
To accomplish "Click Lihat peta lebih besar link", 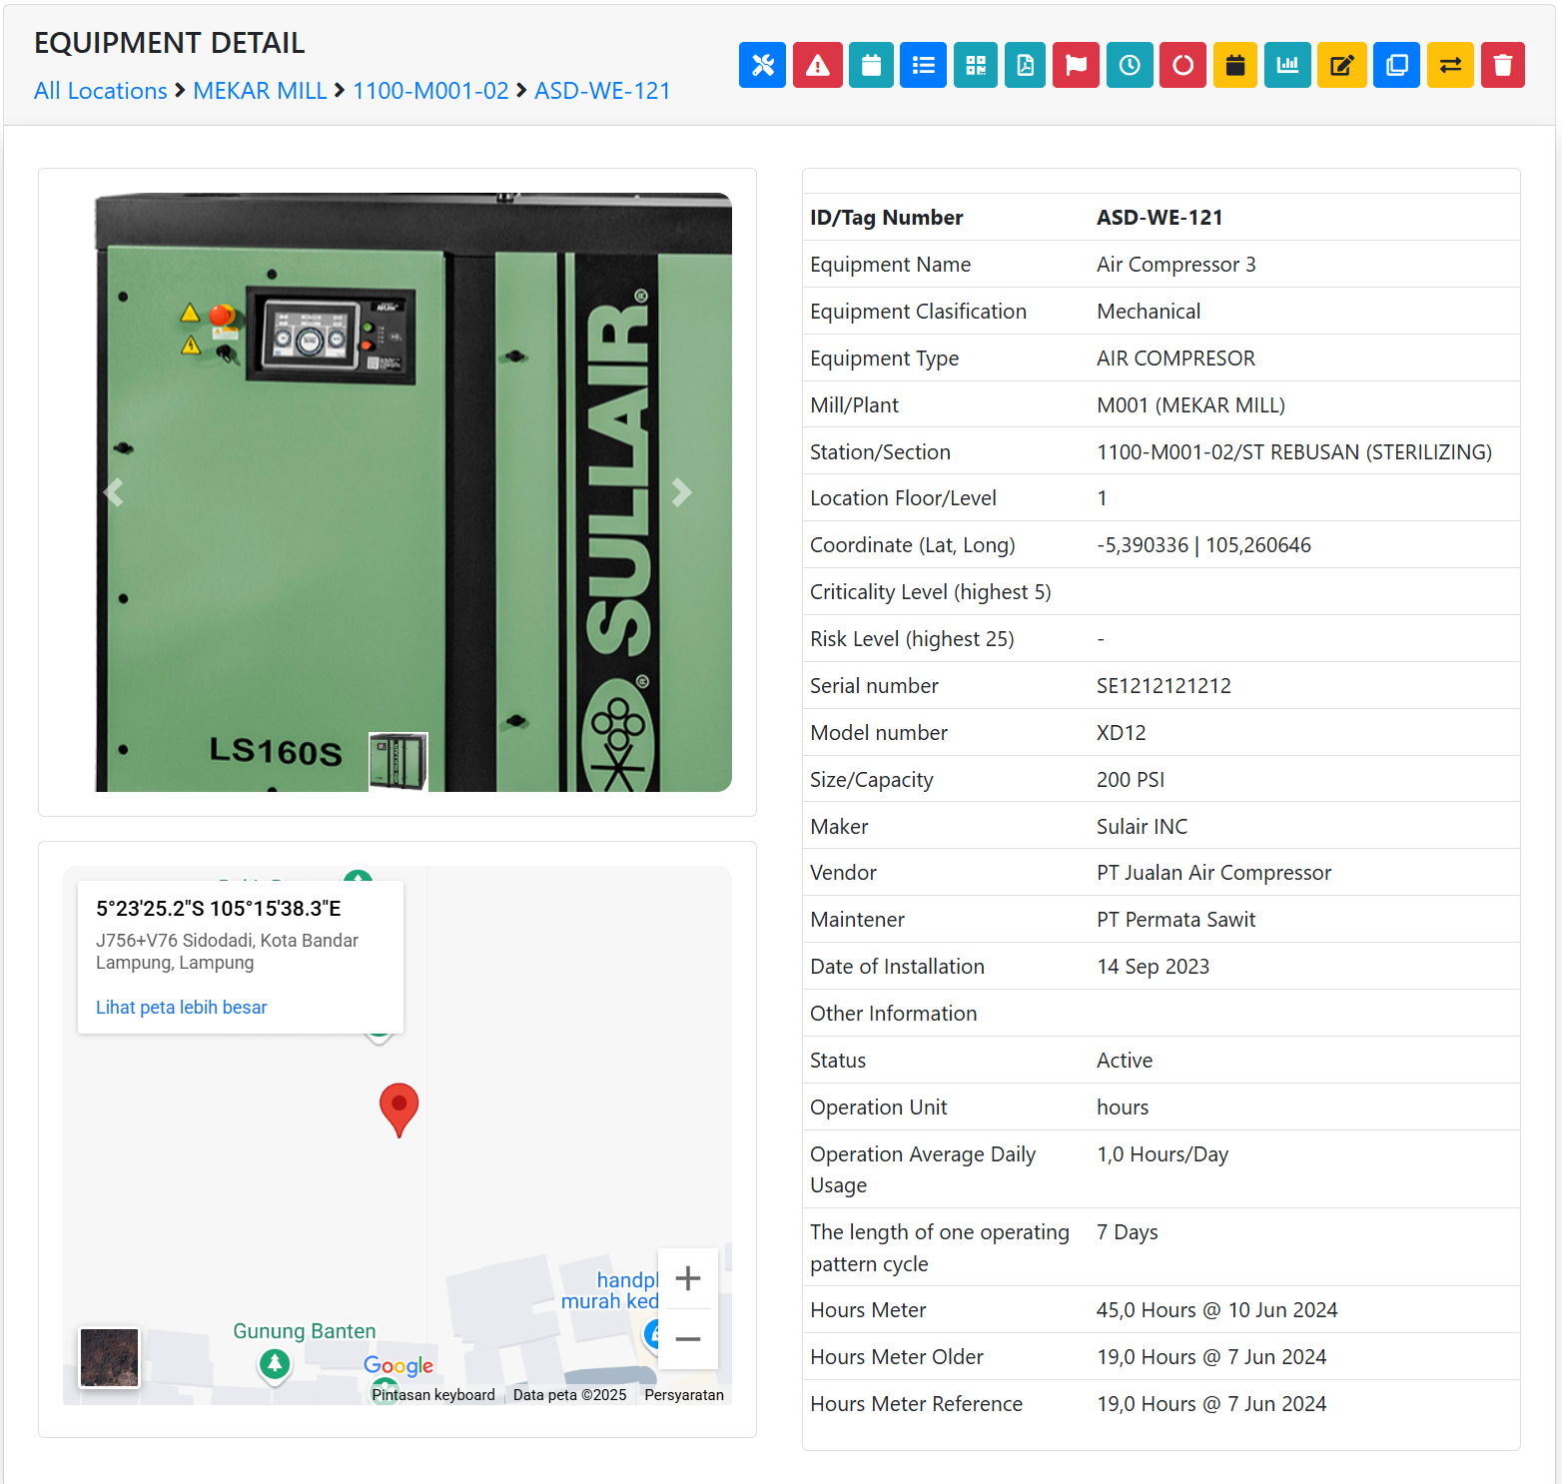I will coord(182,1007).
